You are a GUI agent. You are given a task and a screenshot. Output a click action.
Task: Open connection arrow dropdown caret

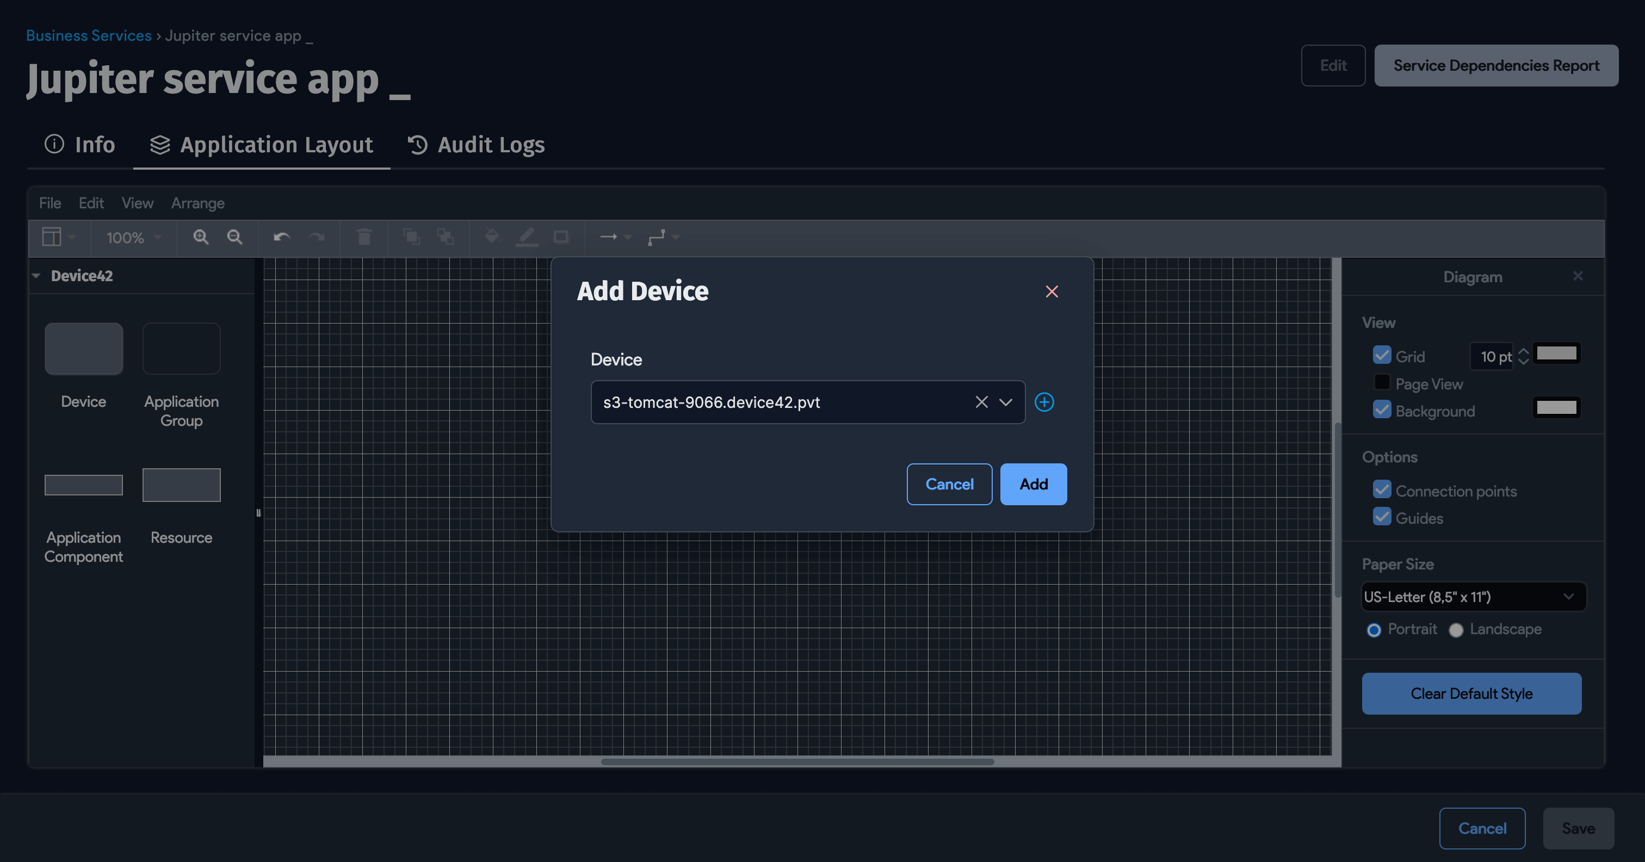click(628, 238)
